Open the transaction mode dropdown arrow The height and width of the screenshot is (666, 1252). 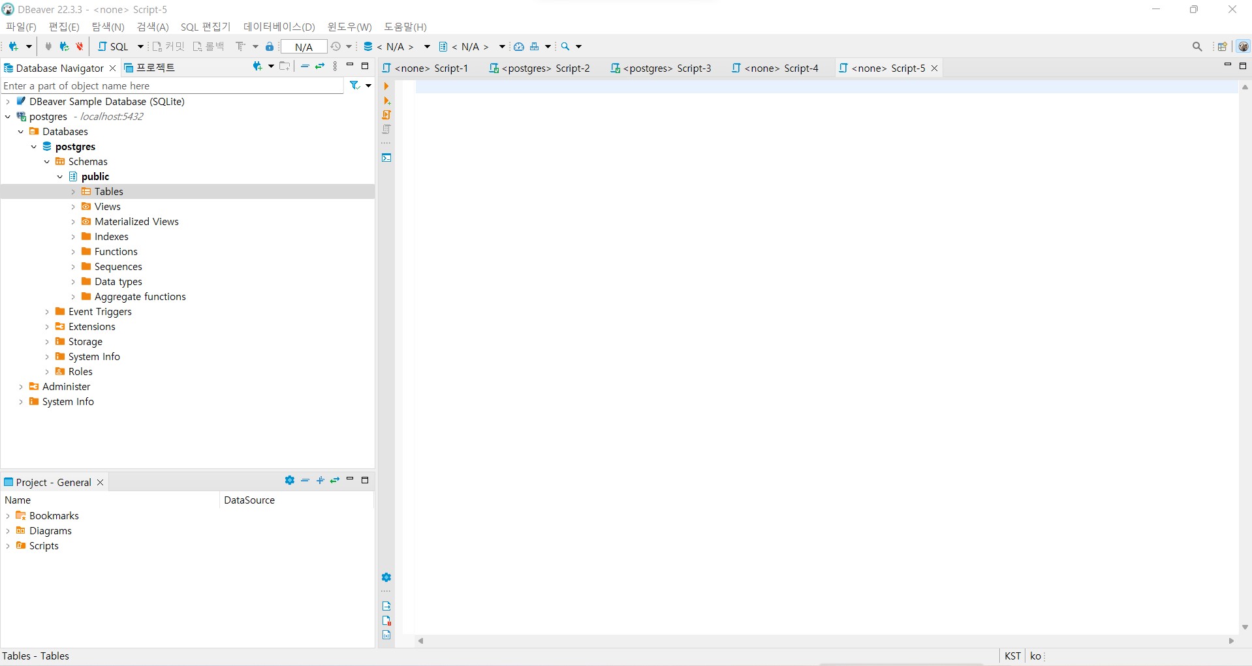[255, 47]
